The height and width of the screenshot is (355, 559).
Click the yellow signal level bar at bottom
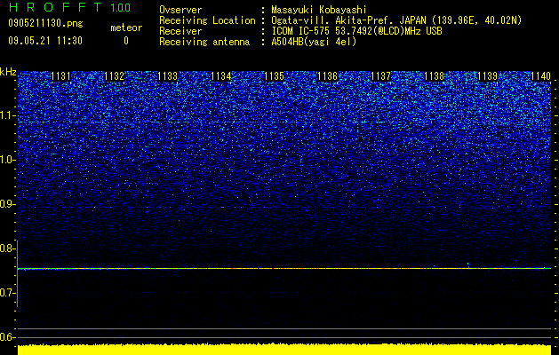[284, 350]
